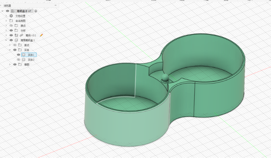271x158 pixels.
Task: Click the 草图 folder icon
Action: (x=20, y=64)
